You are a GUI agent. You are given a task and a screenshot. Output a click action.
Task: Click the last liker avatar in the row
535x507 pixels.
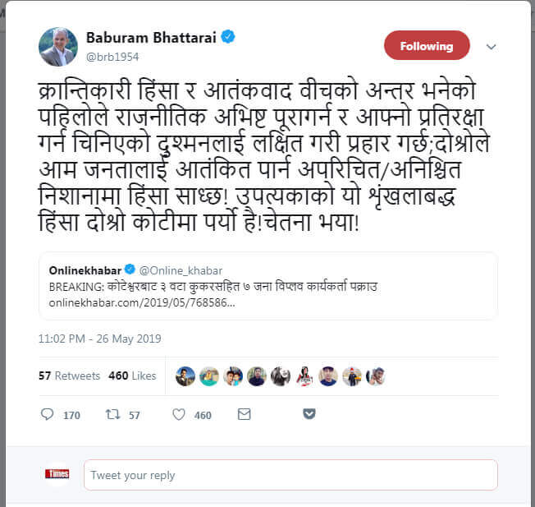click(x=375, y=376)
